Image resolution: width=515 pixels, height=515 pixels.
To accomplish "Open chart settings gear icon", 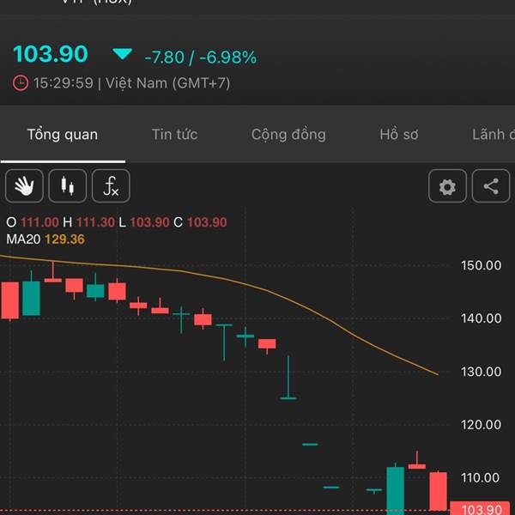I will [447, 186].
